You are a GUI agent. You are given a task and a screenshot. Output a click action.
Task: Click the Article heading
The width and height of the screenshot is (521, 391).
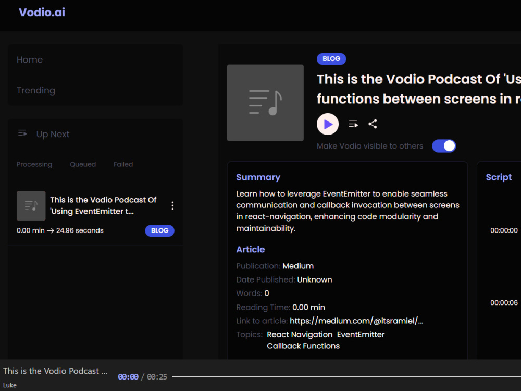[x=251, y=249]
